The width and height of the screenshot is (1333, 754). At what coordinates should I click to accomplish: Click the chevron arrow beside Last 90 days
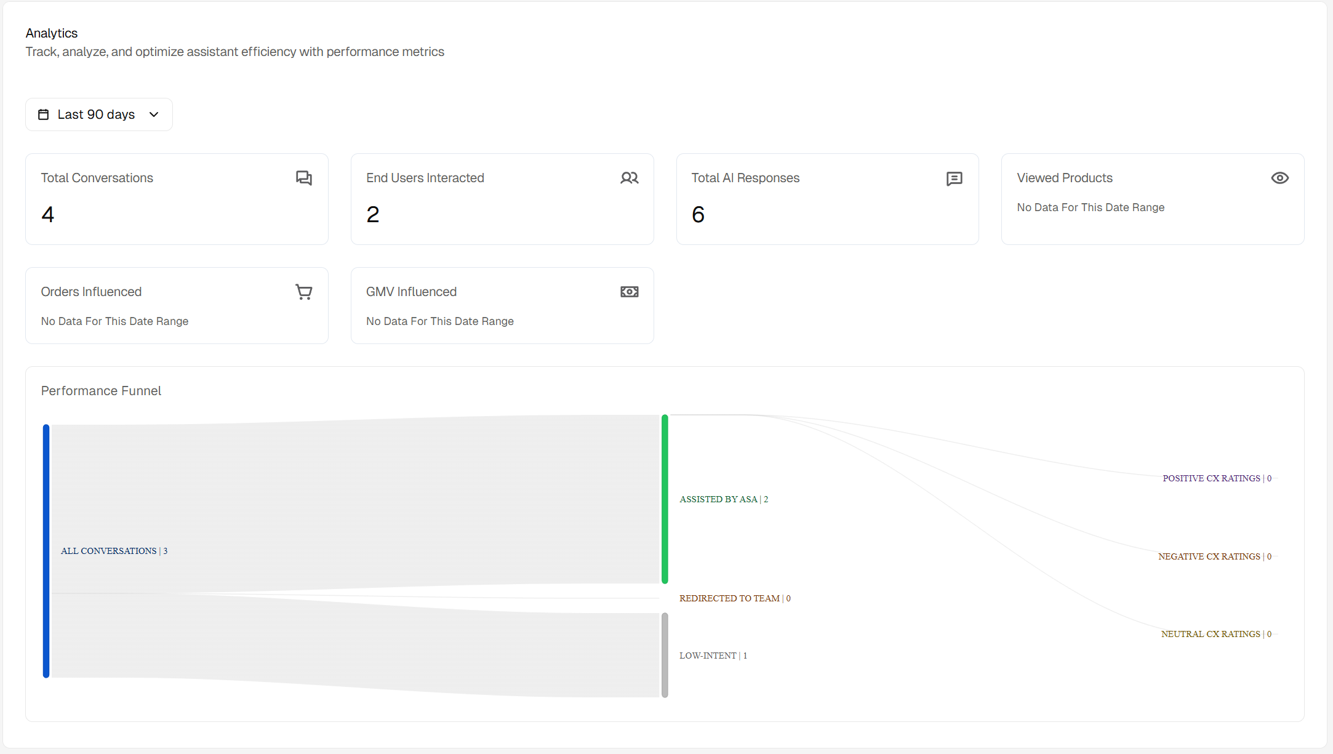(x=154, y=114)
